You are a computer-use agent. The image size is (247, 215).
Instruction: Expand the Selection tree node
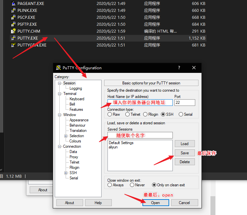click(66, 136)
